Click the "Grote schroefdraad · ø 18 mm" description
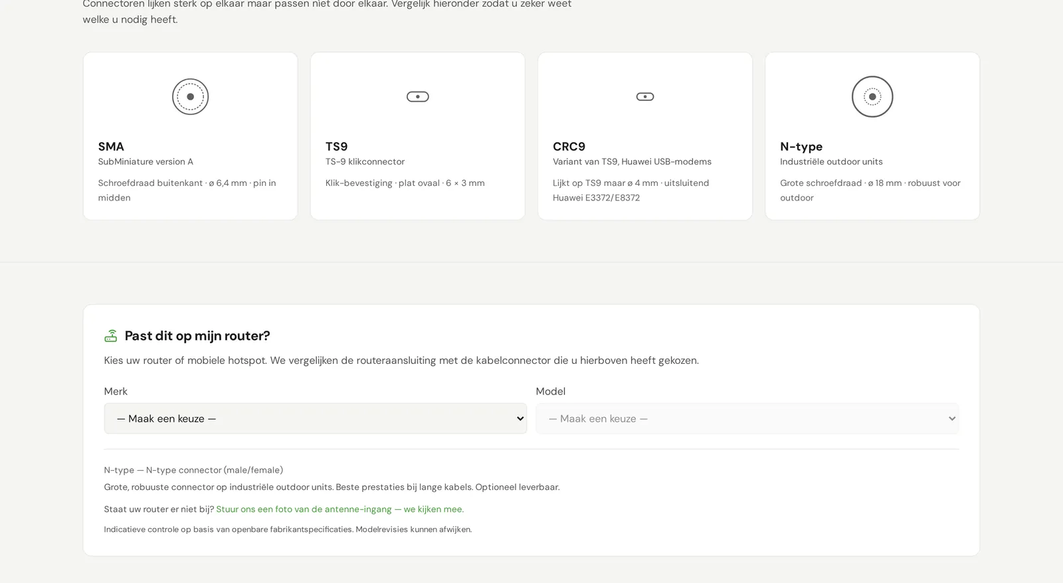The height and width of the screenshot is (583, 1063). 870,190
